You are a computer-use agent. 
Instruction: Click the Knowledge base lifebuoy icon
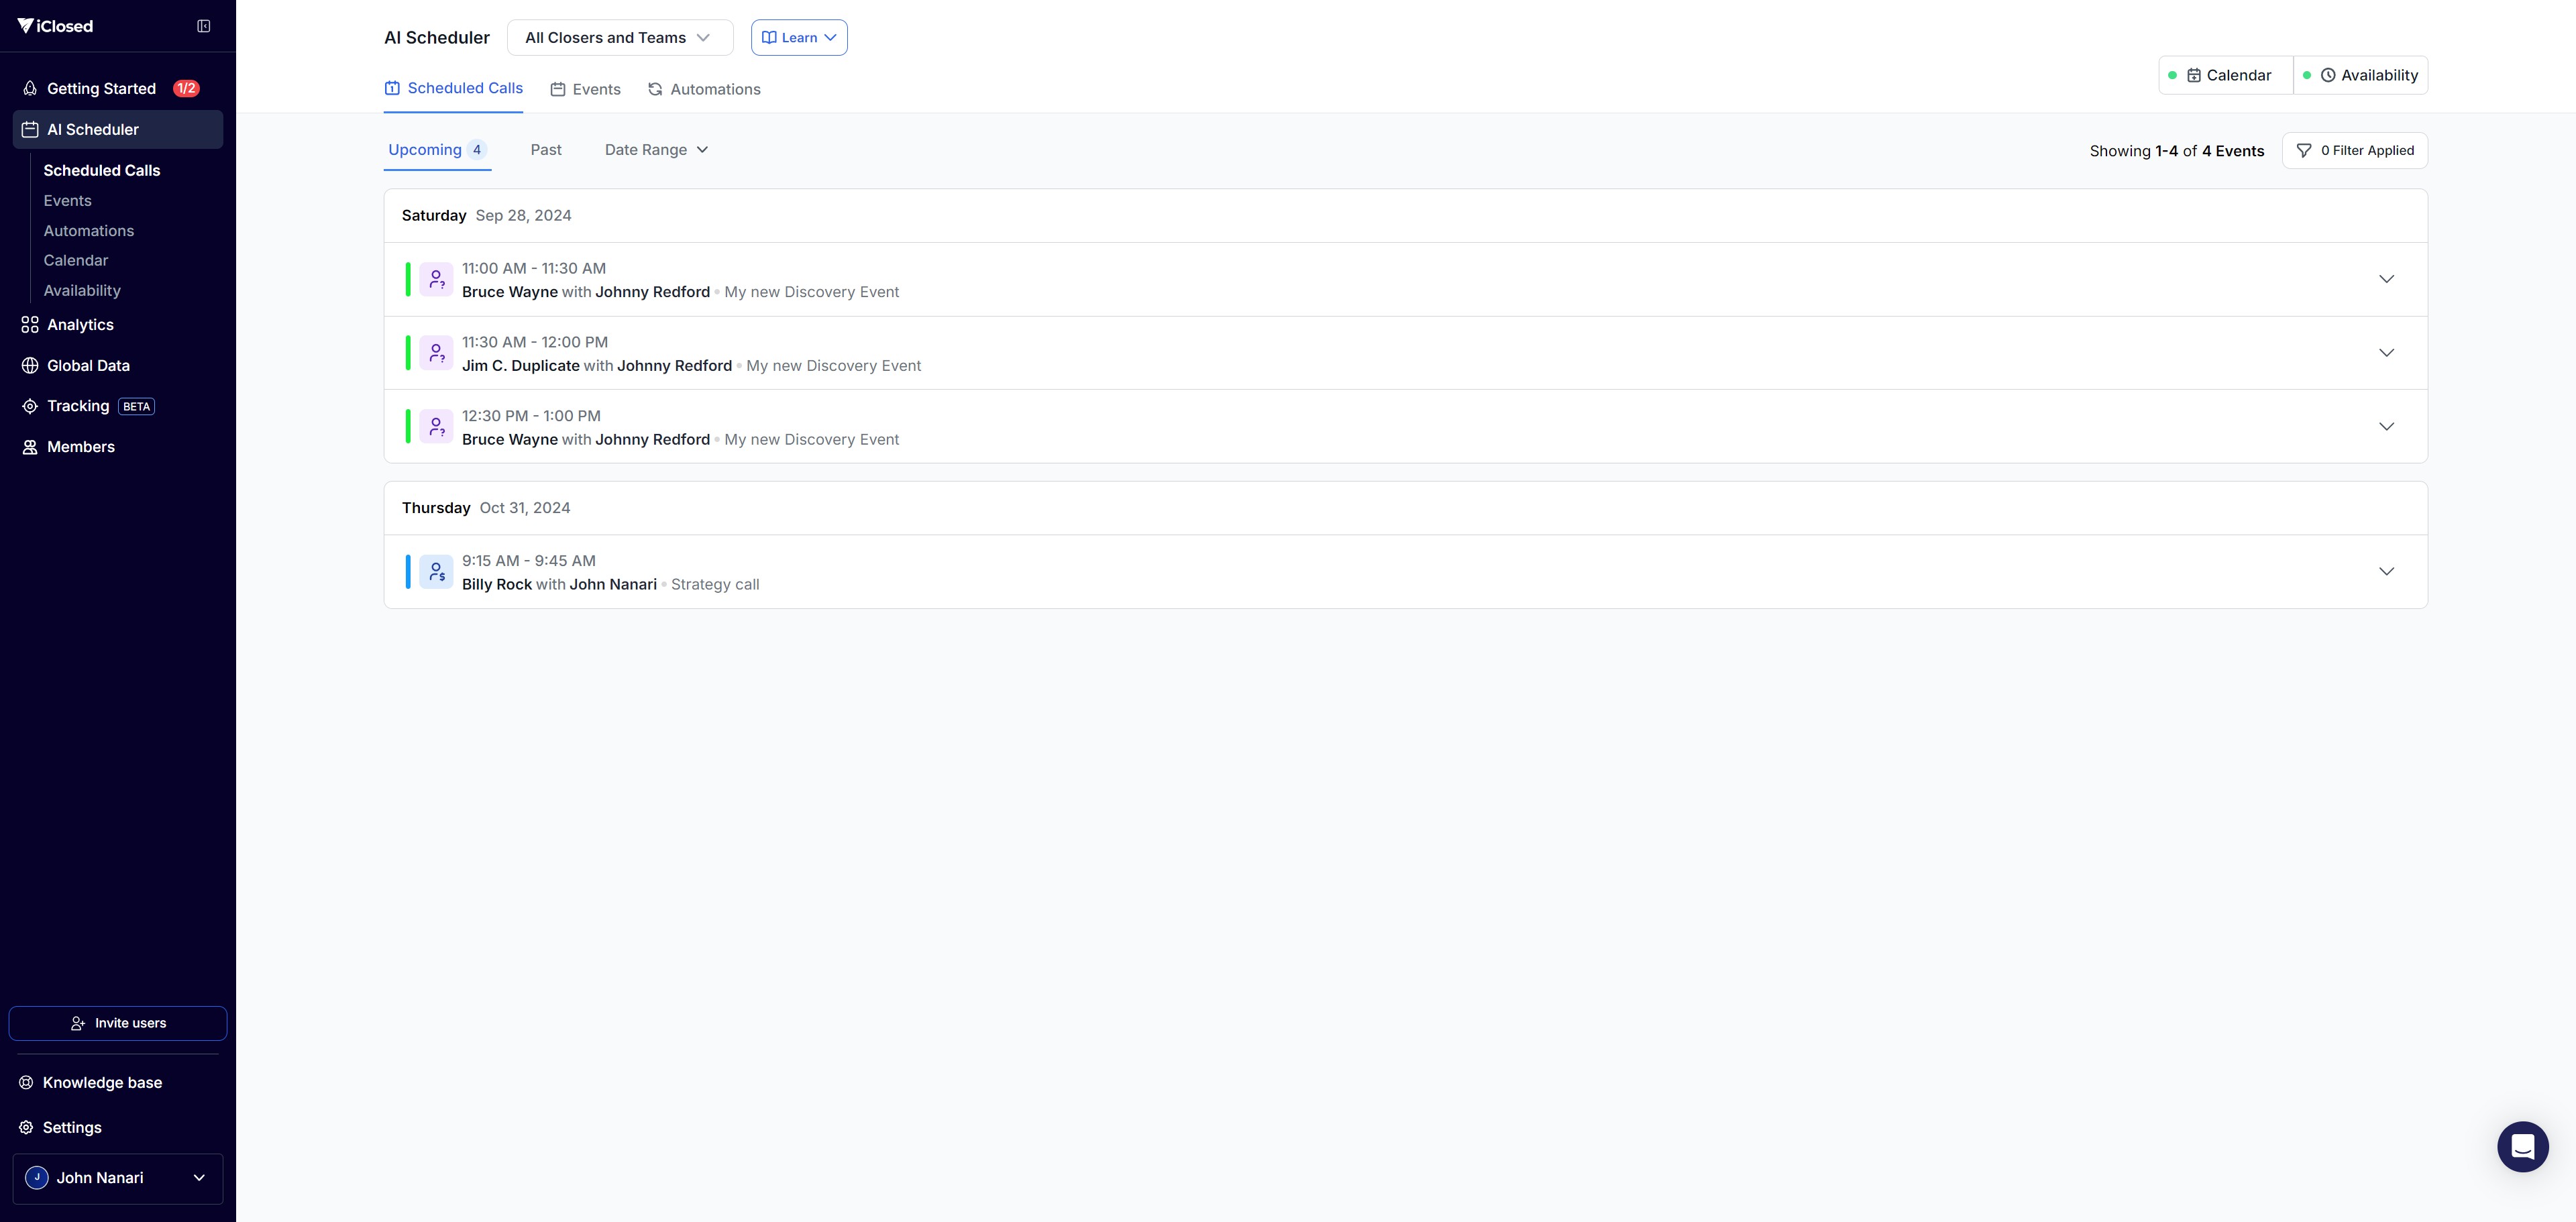point(26,1083)
